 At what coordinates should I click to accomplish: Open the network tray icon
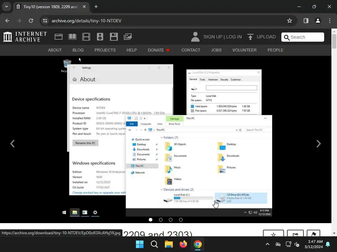(288, 244)
